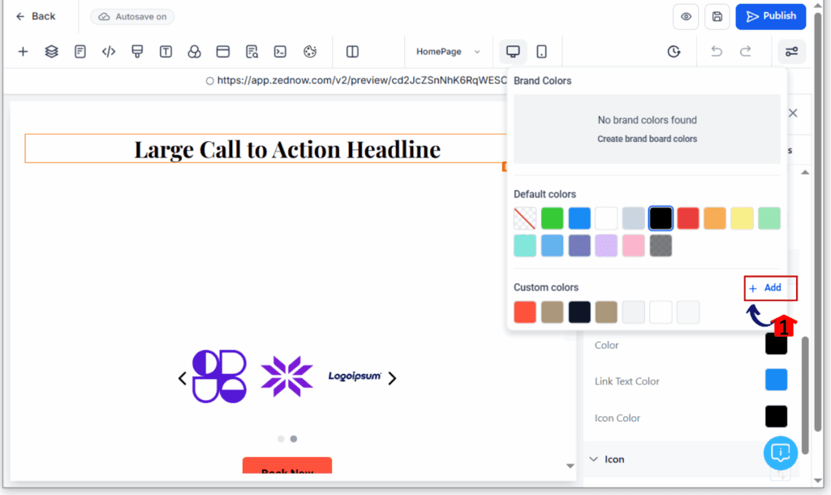This screenshot has height=495, width=831.
Task: Select the transparent no-color swatch
Action: [x=525, y=218]
